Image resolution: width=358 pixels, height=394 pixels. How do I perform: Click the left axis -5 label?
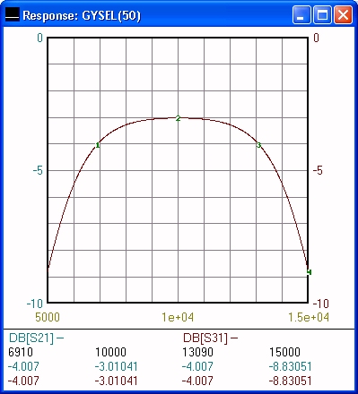38,171
